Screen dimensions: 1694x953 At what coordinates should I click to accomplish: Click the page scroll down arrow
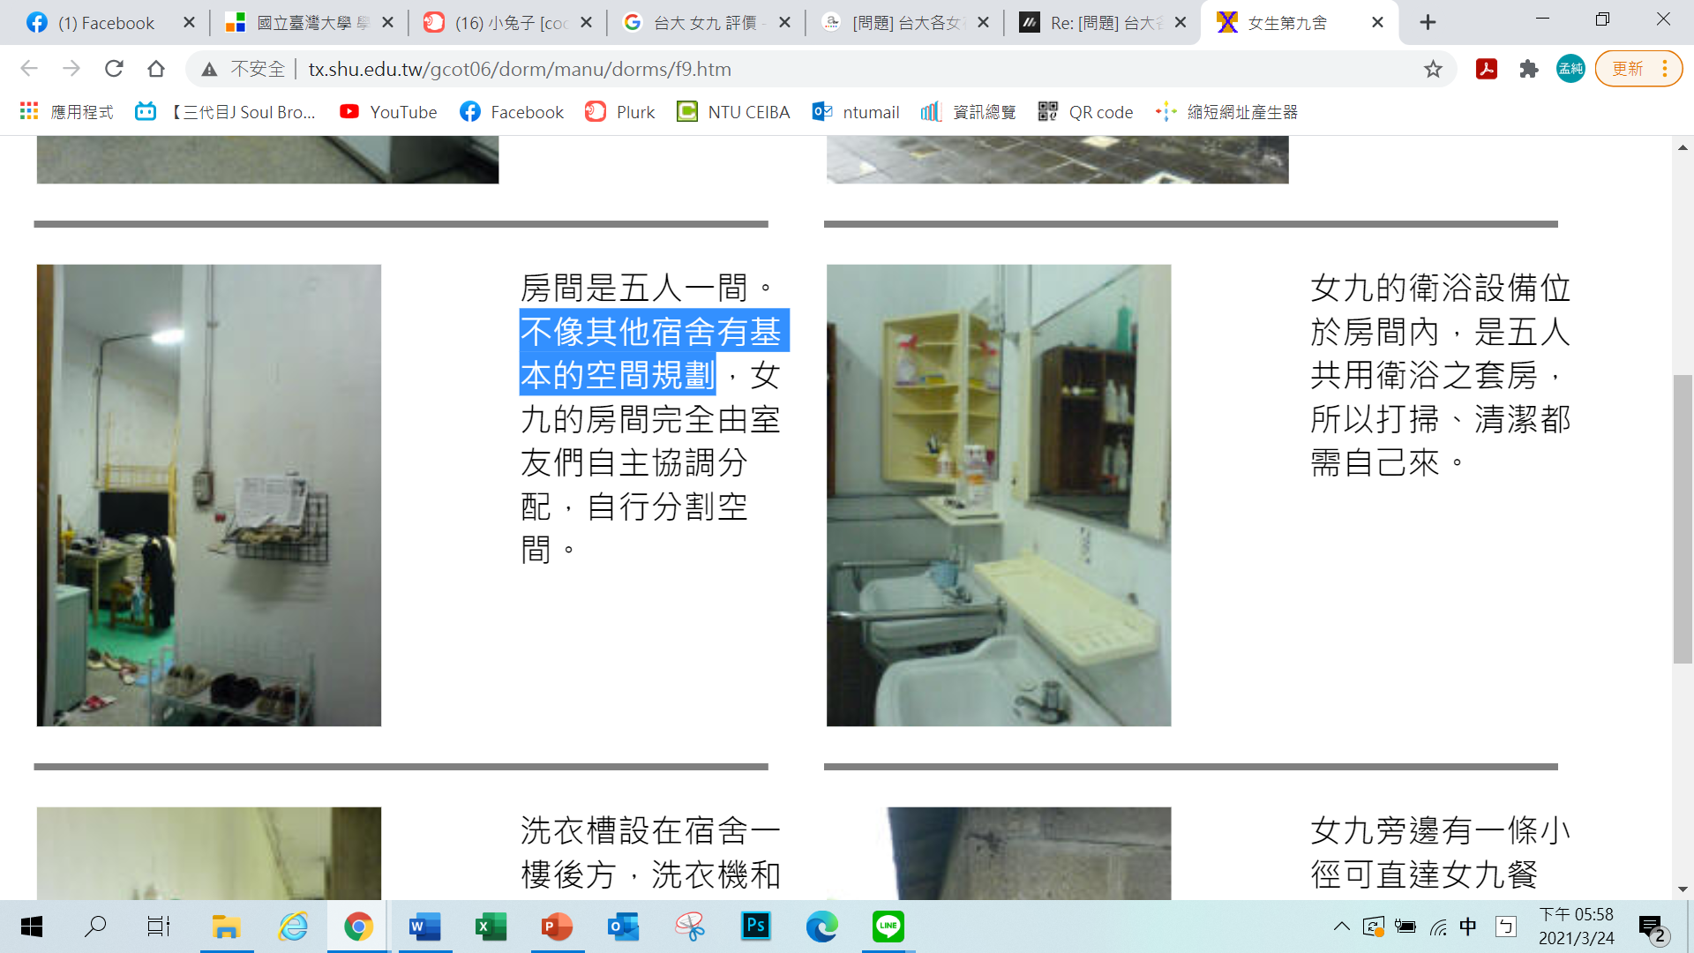(1683, 889)
